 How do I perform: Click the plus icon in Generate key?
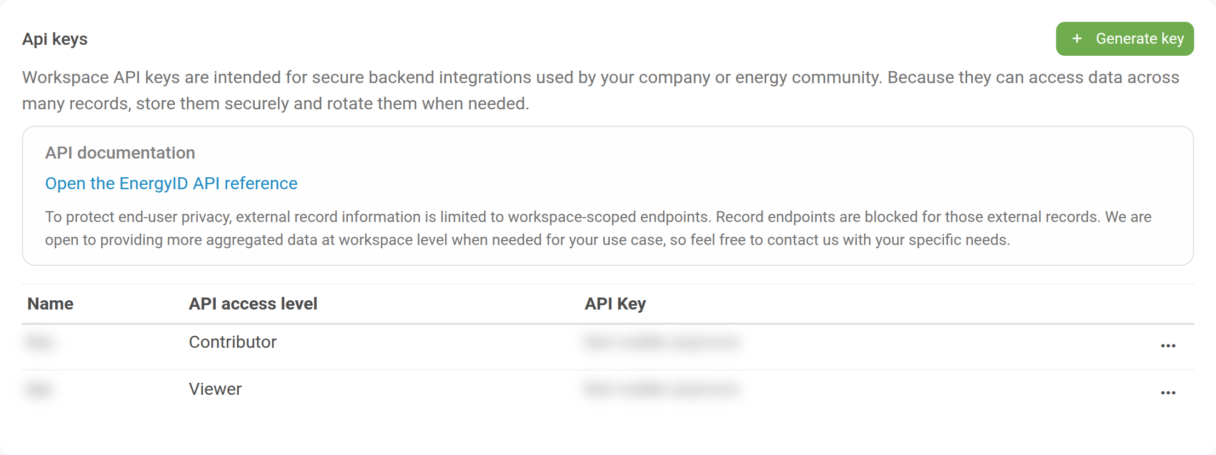pyautogui.click(x=1077, y=39)
